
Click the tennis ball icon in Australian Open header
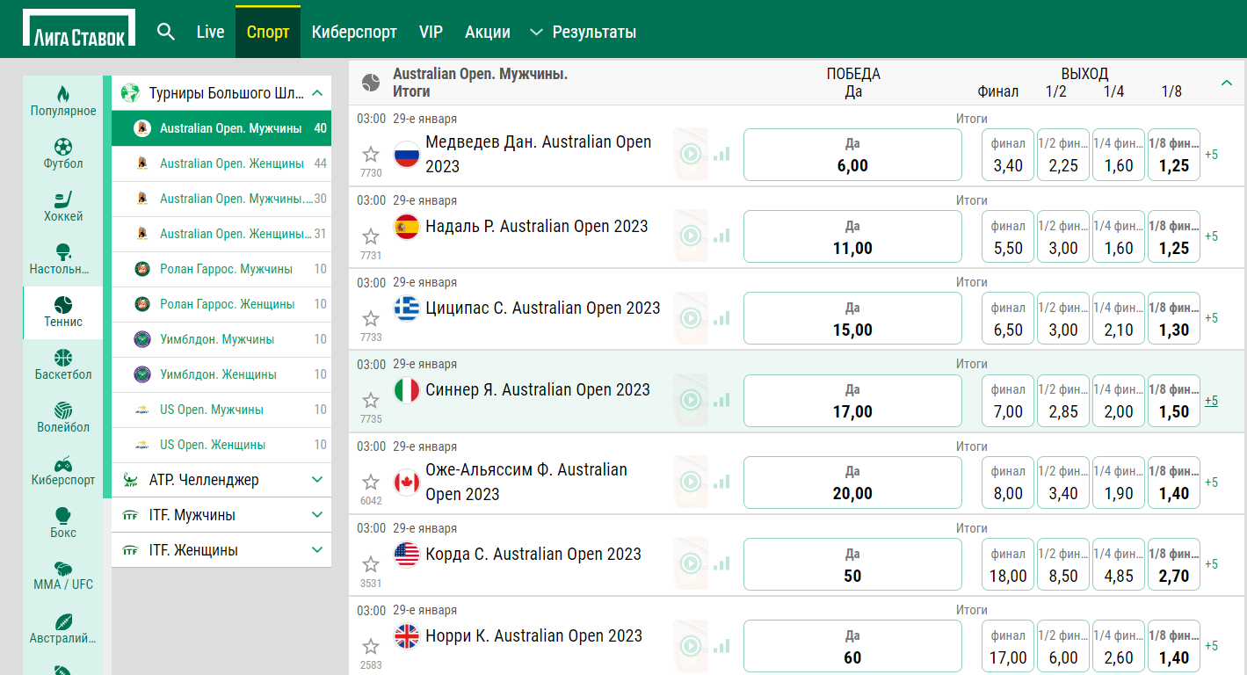[371, 83]
